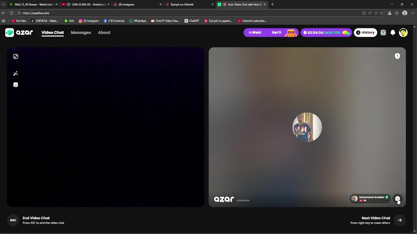Click the apps icon in the address bar

pyautogui.click(x=364, y=13)
